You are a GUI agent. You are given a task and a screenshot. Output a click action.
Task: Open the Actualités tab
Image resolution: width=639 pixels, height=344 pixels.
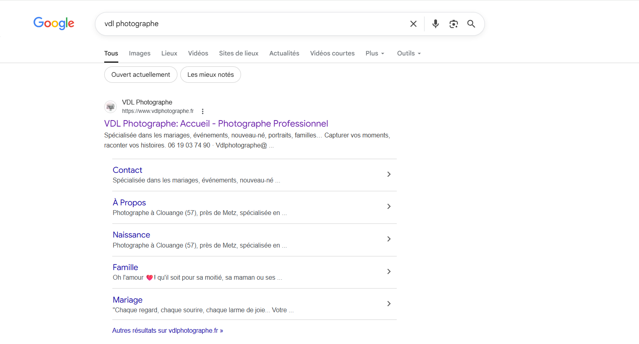tap(284, 53)
